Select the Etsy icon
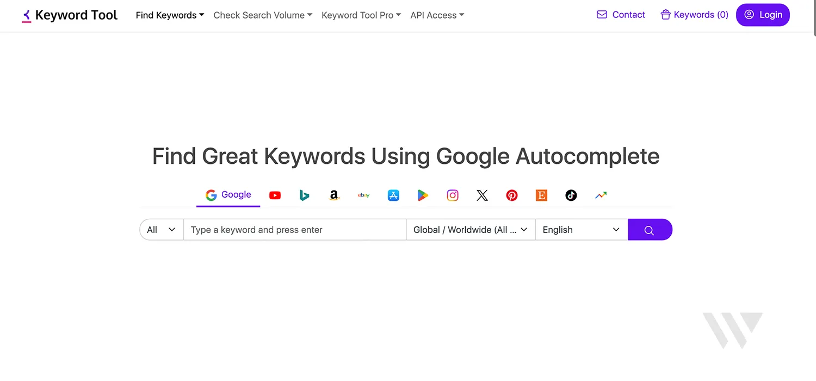 (x=541, y=195)
